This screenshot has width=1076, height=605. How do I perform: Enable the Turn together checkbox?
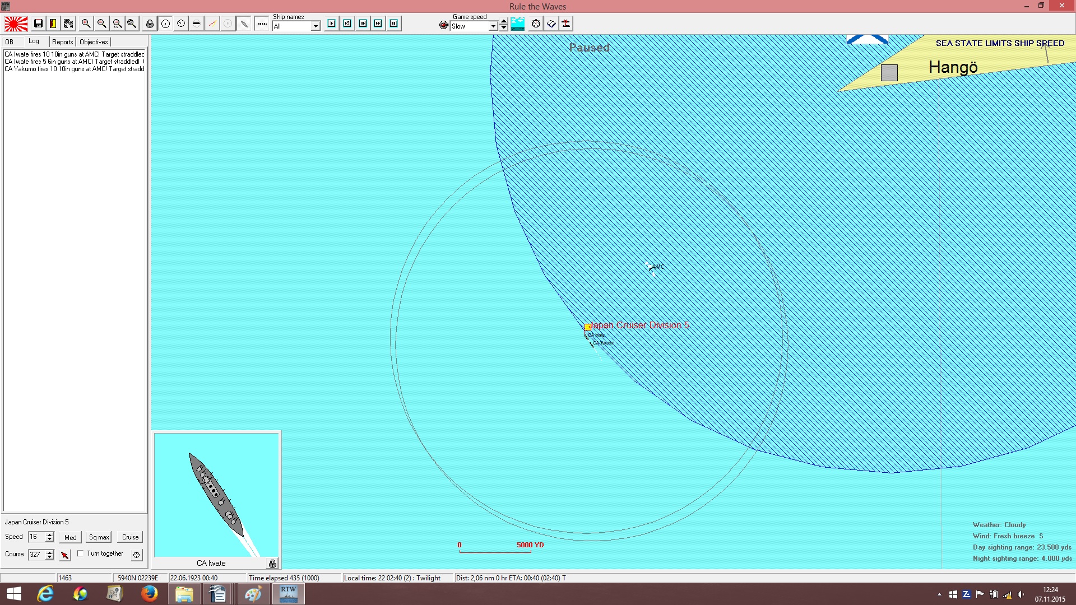[80, 553]
